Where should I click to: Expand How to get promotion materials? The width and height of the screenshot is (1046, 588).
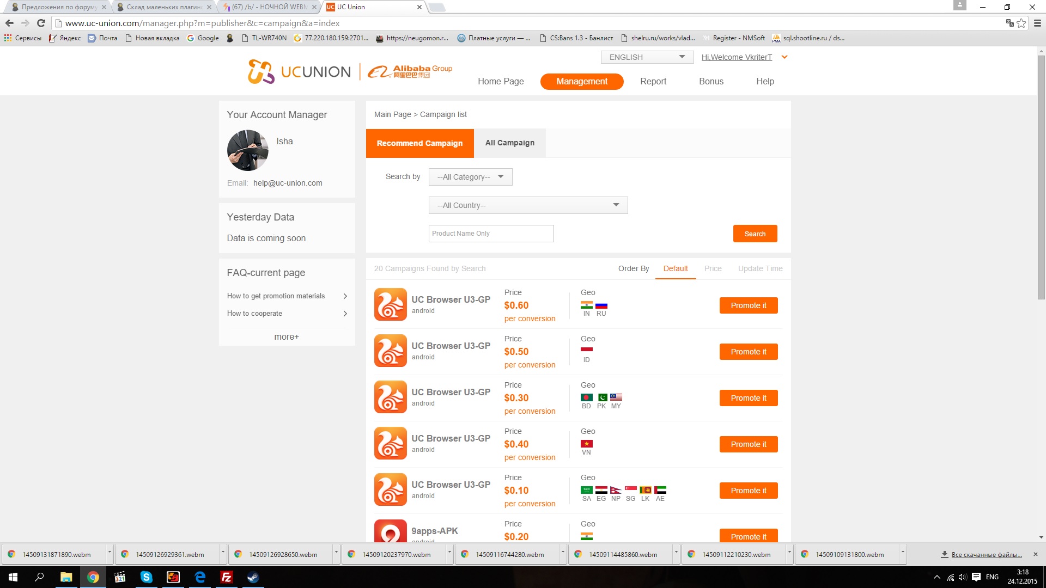(287, 296)
